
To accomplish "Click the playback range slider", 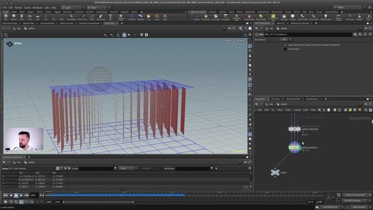I will [98, 202].
